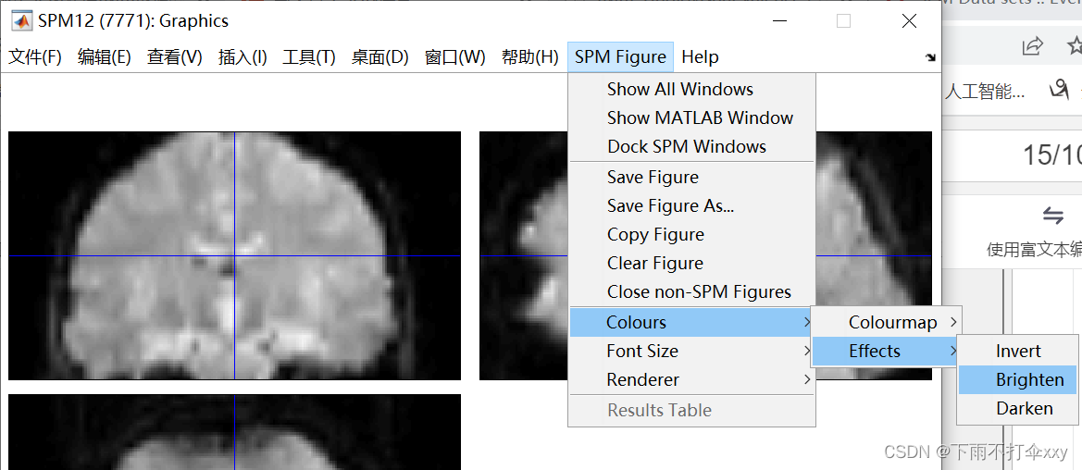Choose Show MATLAB Window
The height and width of the screenshot is (470, 1082).
[x=691, y=118]
